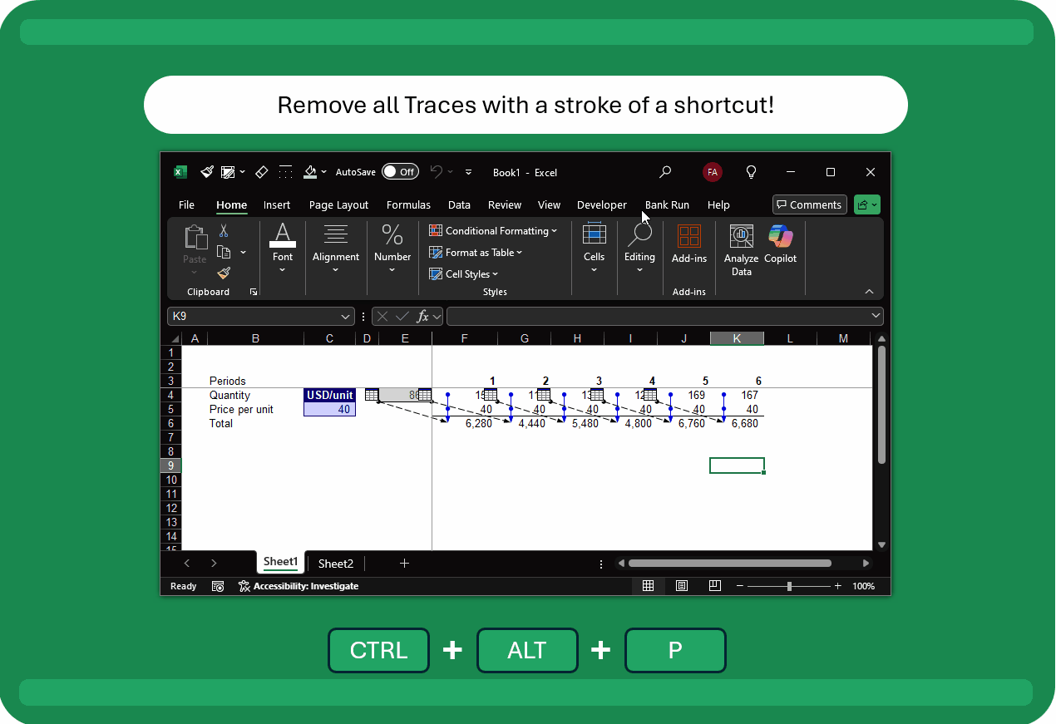Screen dimensions: 1056x724
Task: Click the search magnifier in title bar
Action: tap(665, 172)
